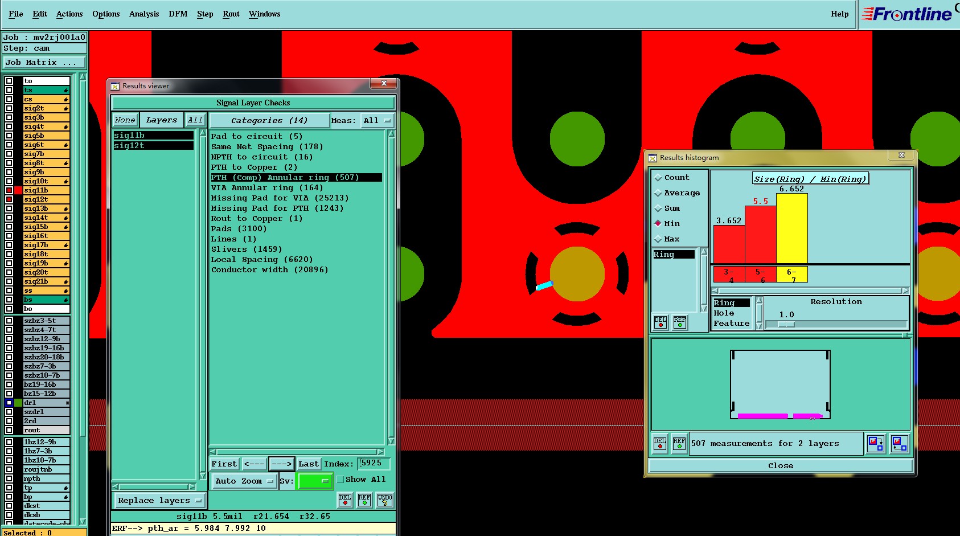Screen dimensions: 960x536
Task: Click DEL icon under the Ring measurement list
Action: pyautogui.click(x=660, y=322)
